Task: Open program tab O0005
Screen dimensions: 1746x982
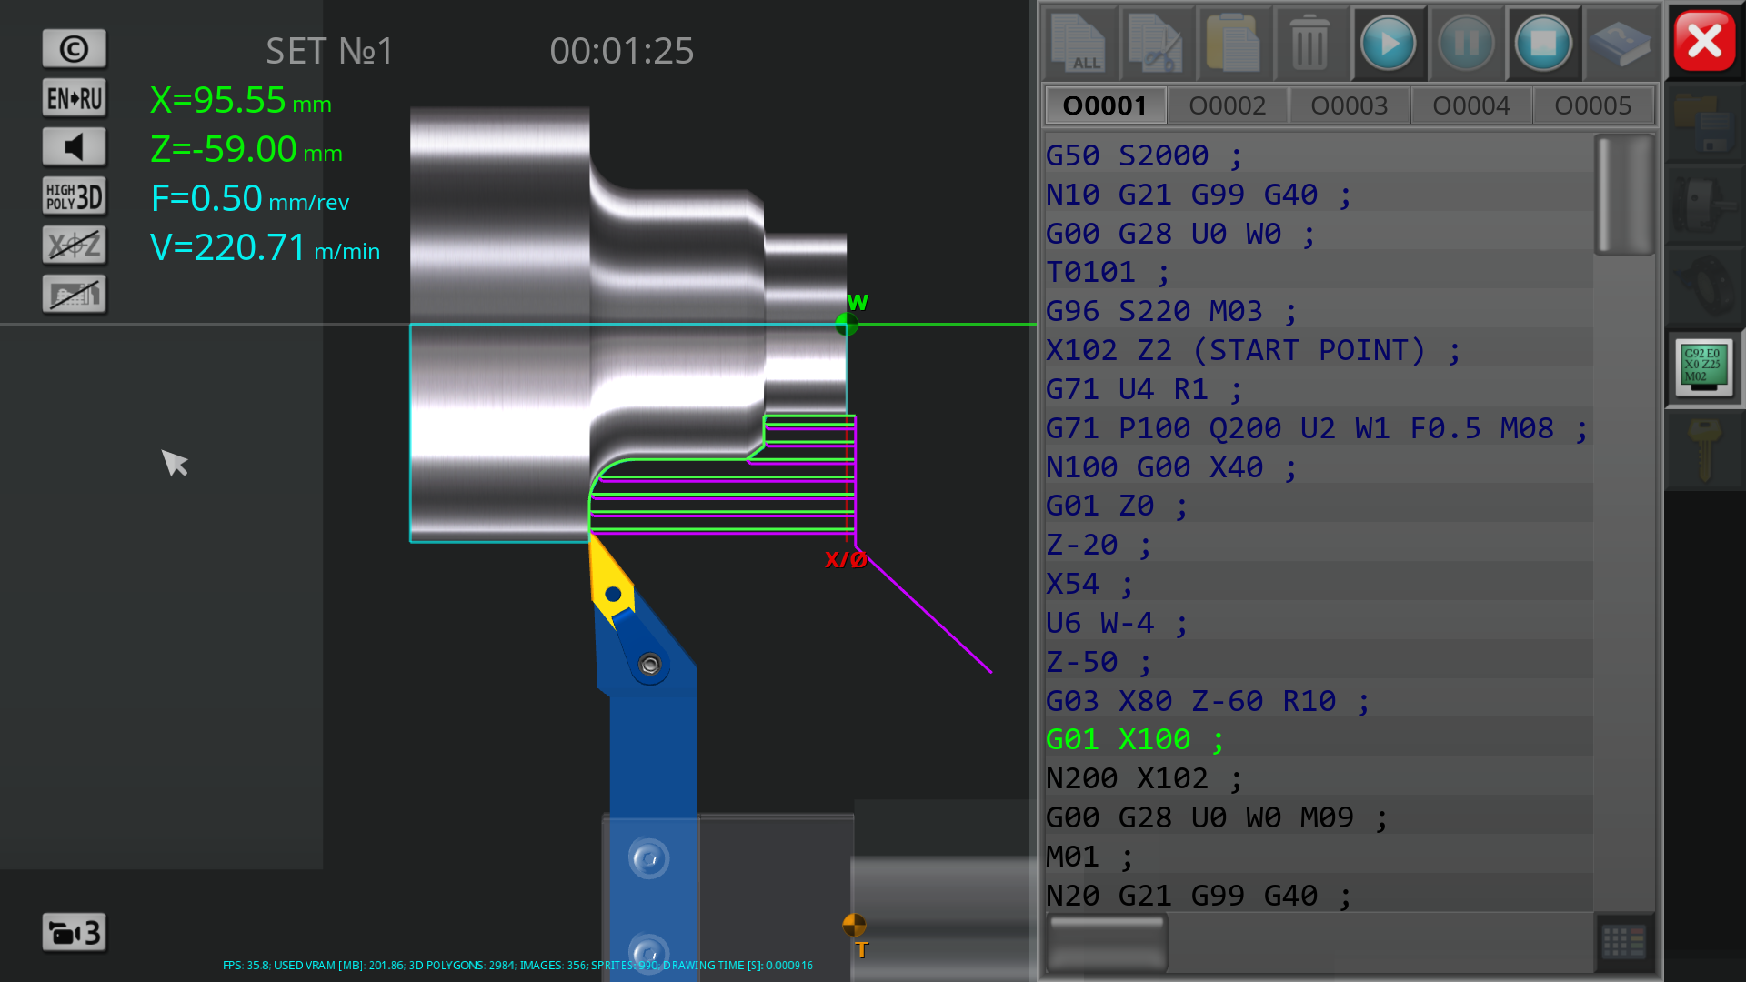Action: (1592, 105)
